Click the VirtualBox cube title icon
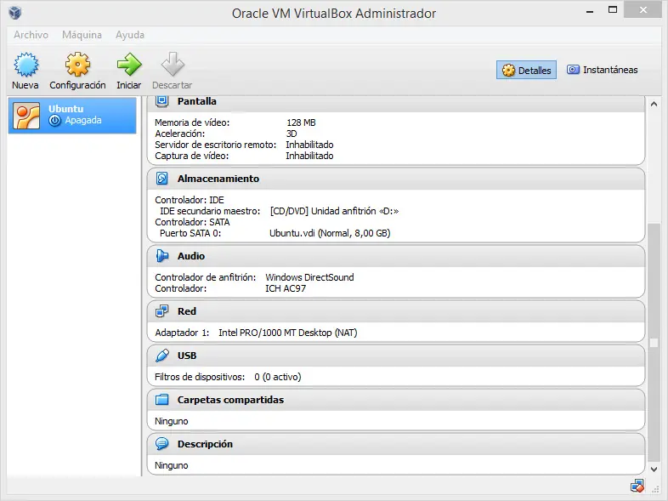This screenshot has width=668, height=501. coord(15,13)
